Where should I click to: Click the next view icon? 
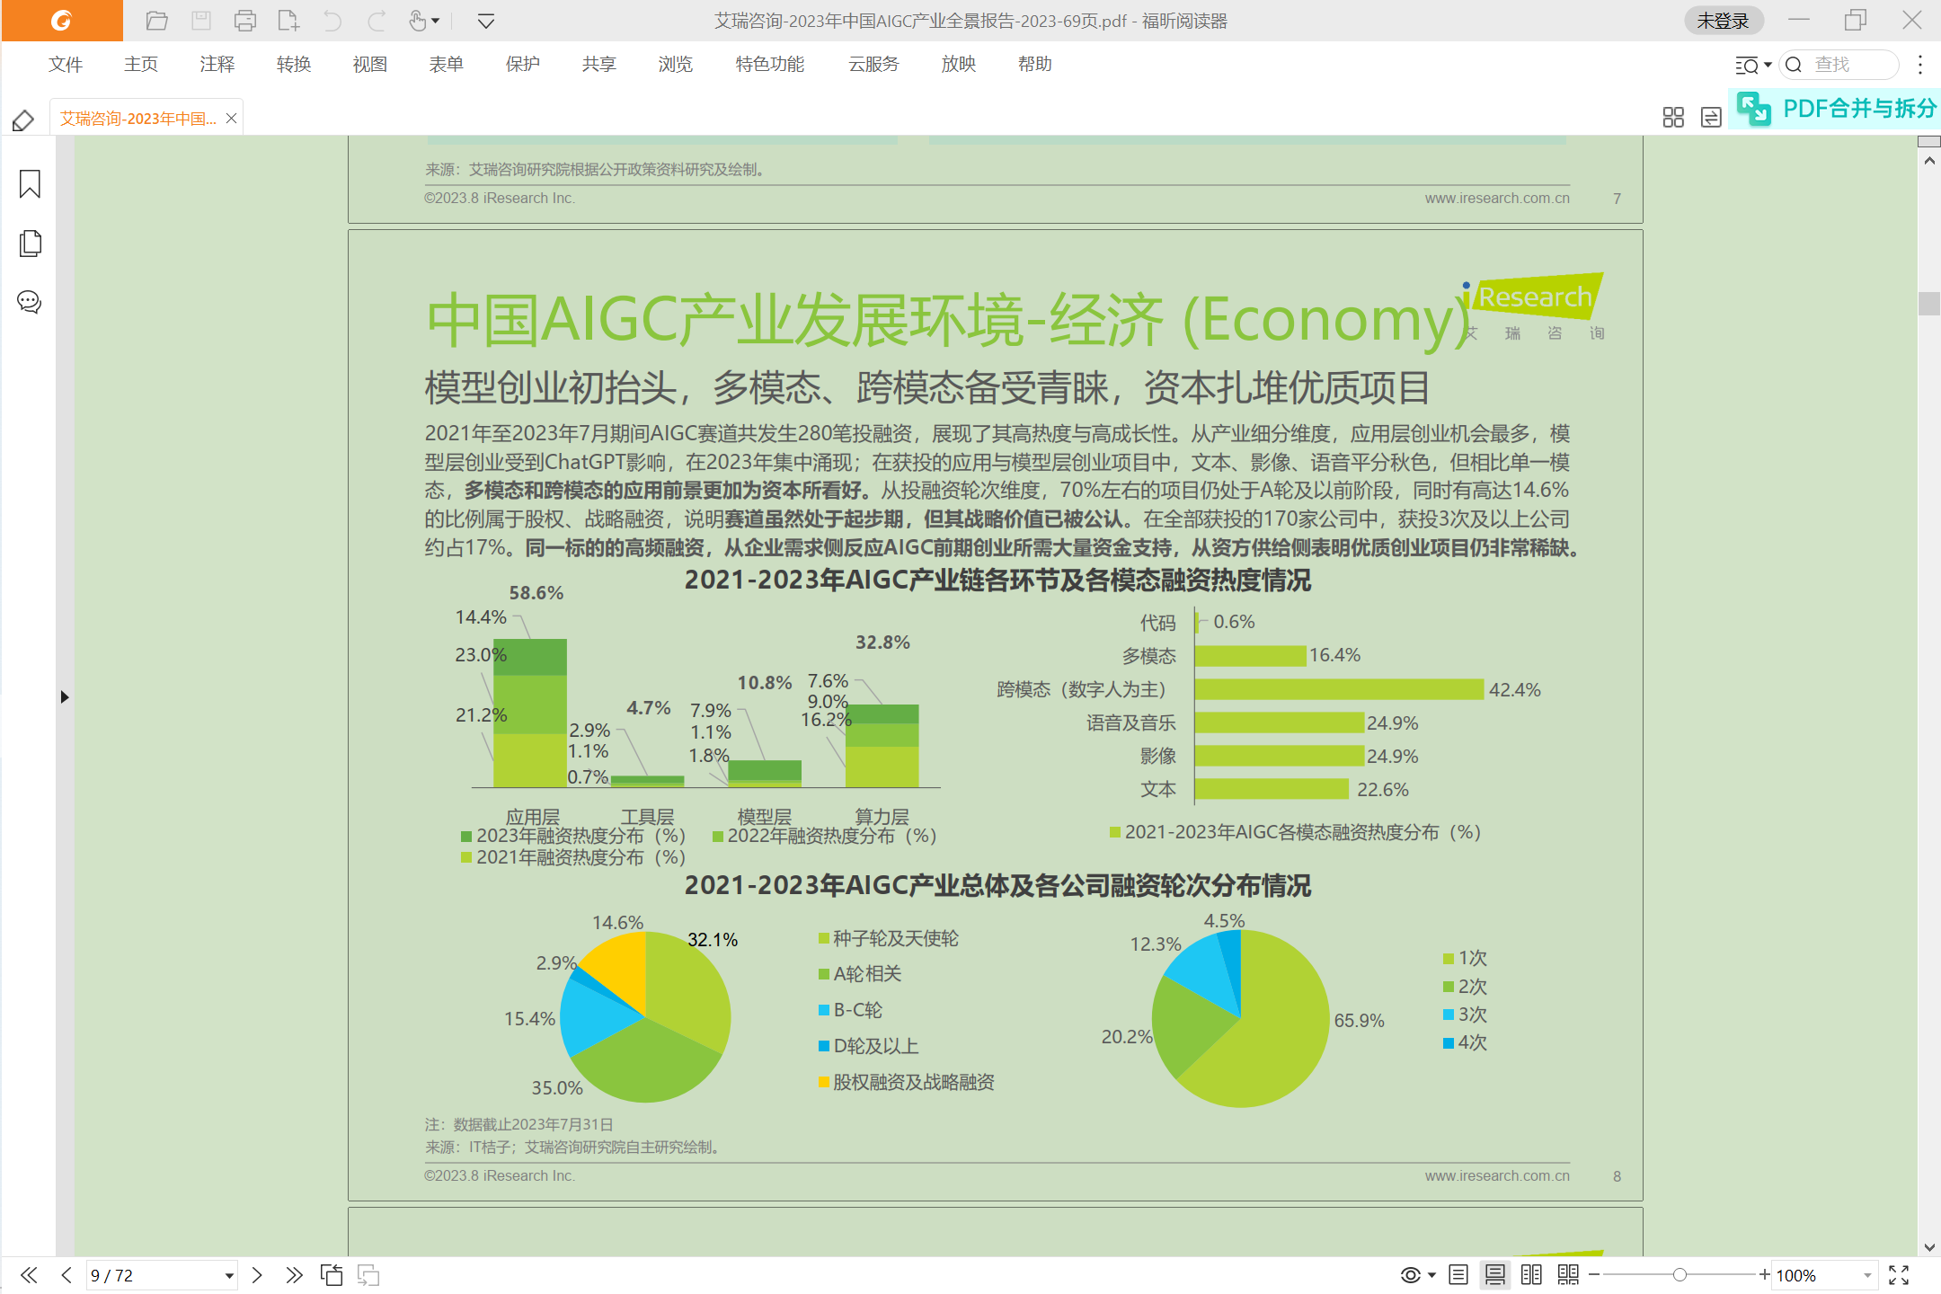point(368,1275)
